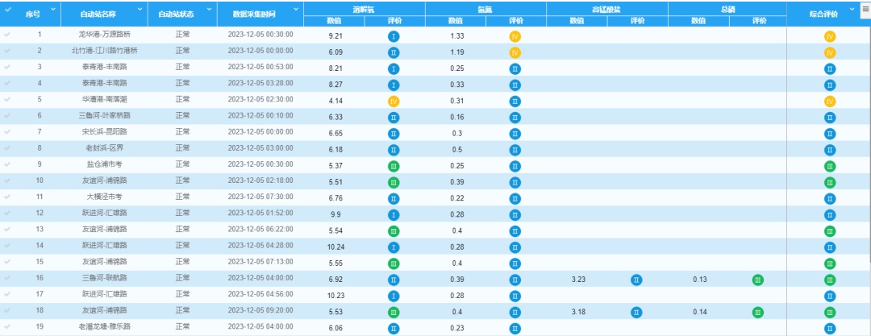This screenshot has width=871, height=336.
Task: Click the yellow overall rating badge in row 2
Action: (829, 52)
